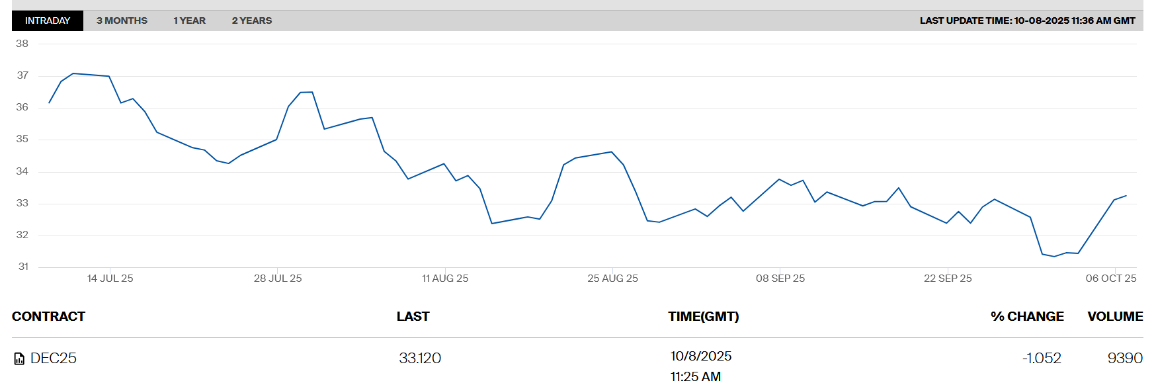Click the TIME(GMT) column header

703,316
